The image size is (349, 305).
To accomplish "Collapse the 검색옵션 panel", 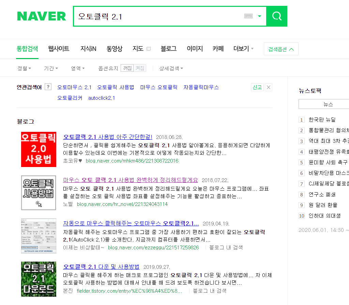I will [281, 49].
